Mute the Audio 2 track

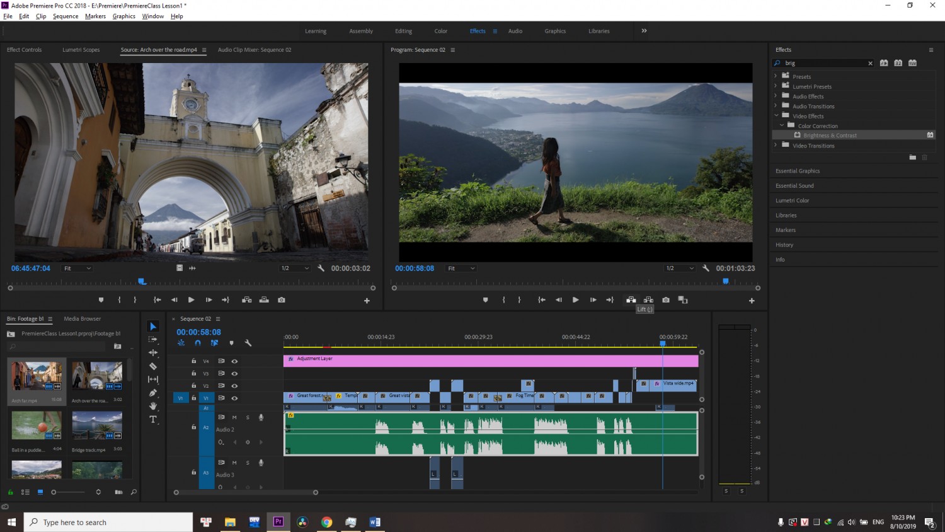coord(234,417)
